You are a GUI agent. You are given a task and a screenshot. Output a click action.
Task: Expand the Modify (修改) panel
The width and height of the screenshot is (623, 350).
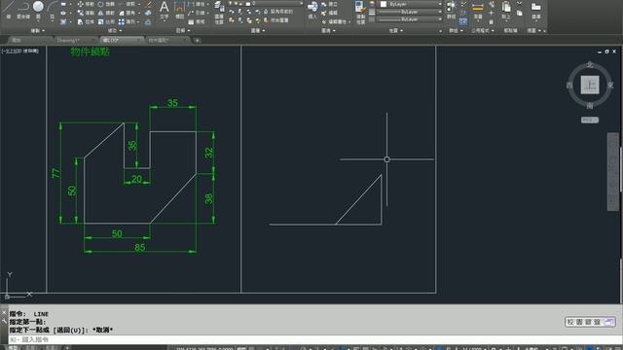point(115,30)
